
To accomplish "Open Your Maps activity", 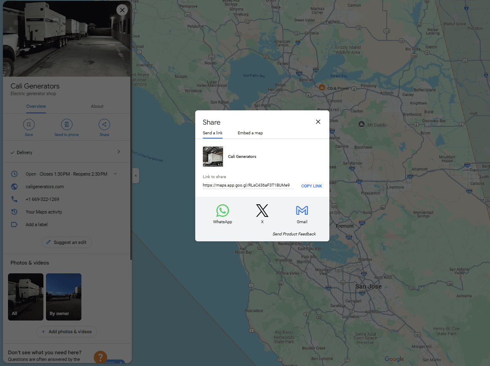I will tap(44, 212).
